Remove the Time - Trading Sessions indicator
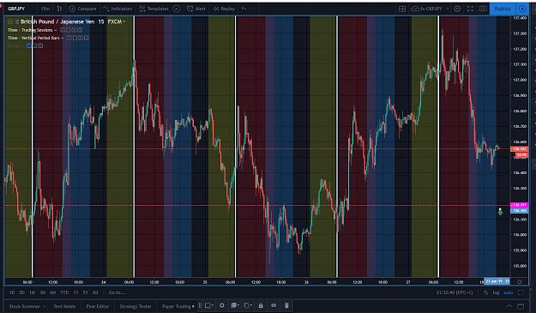This screenshot has width=536, height=313. 80,30
